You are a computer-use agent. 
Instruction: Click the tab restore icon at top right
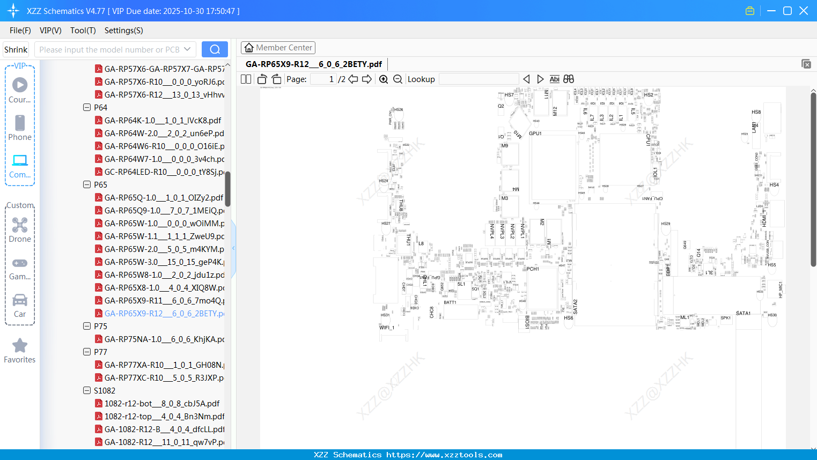click(806, 64)
